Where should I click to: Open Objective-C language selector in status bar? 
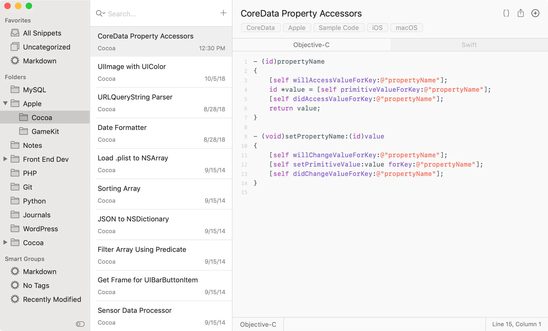(258, 324)
